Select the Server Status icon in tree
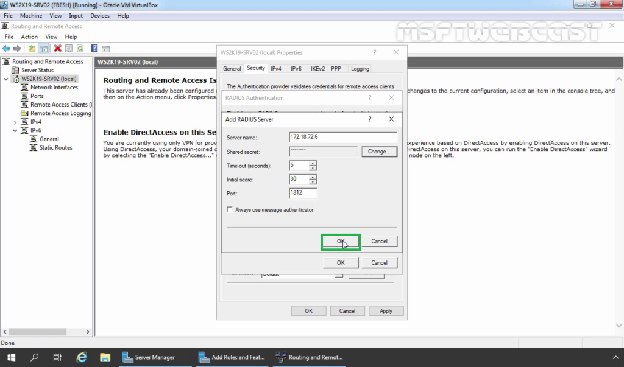Viewport: 624px width, 367px height. pos(15,70)
